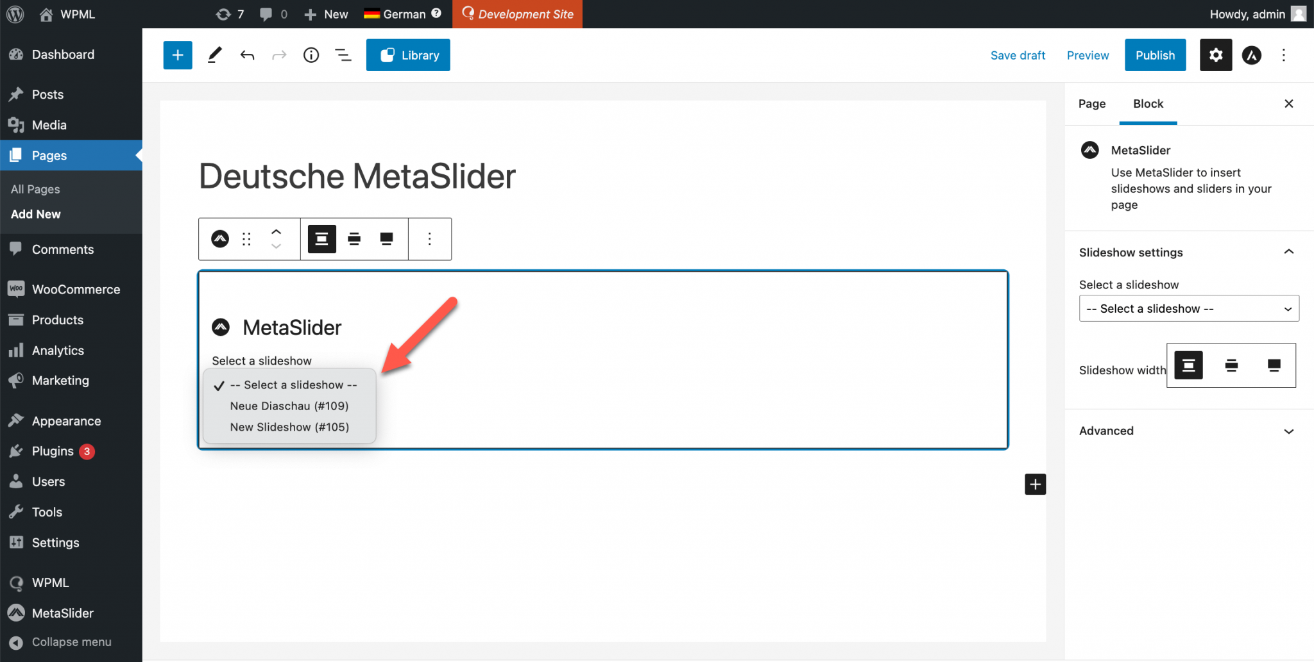Switch to the Page tab

coord(1092,104)
